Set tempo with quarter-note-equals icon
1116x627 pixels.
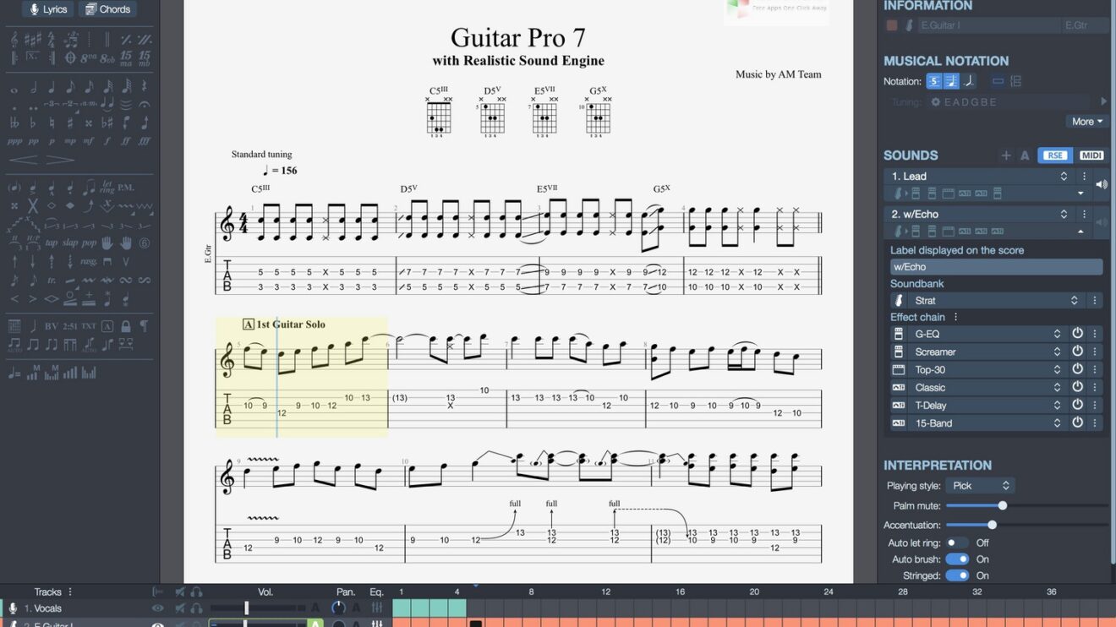14,372
